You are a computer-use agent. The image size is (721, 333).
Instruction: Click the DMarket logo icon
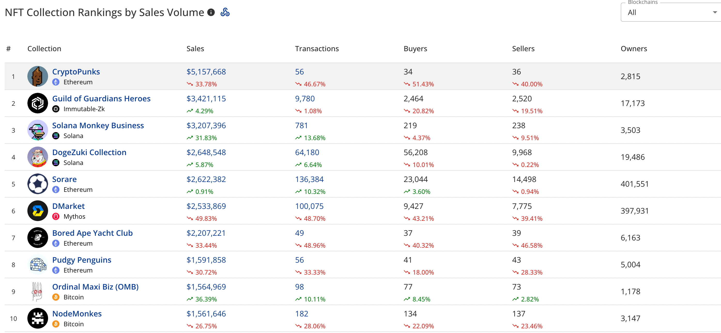[x=37, y=211]
